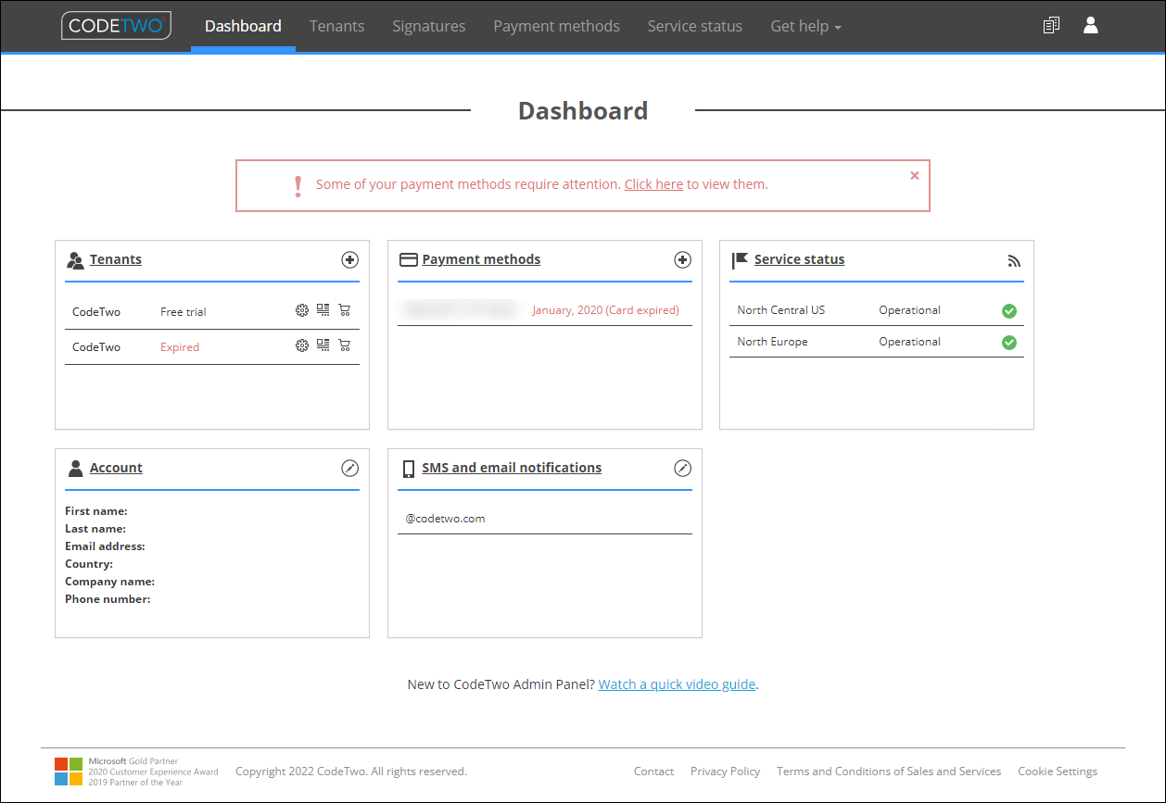This screenshot has height=803, width=1166.
Task: Open shopping cart for Expired tenant
Action: click(345, 345)
